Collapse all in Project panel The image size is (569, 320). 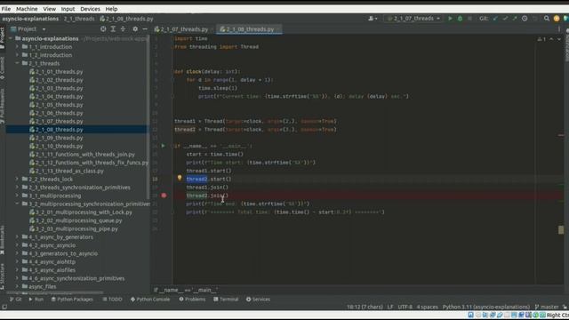[123, 29]
